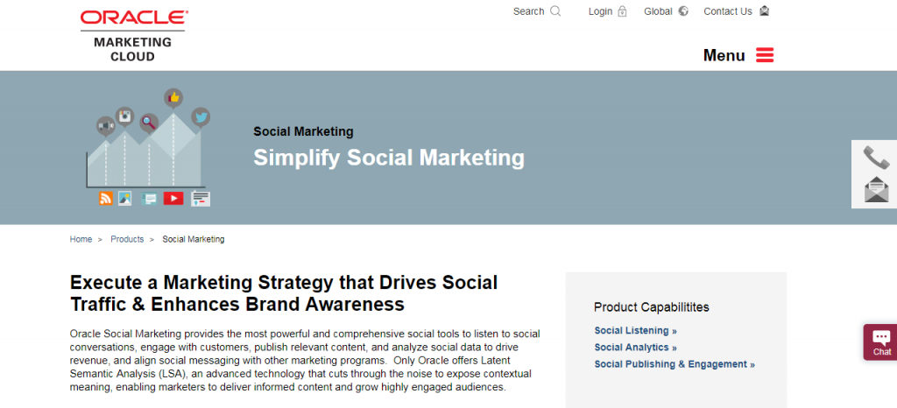Click the search magnifier icon in header
This screenshot has height=408, width=897.
[x=555, y=11]
